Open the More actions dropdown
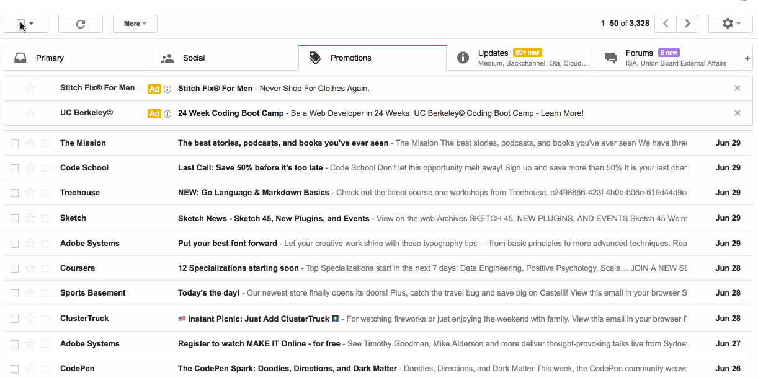 (135, 24)
